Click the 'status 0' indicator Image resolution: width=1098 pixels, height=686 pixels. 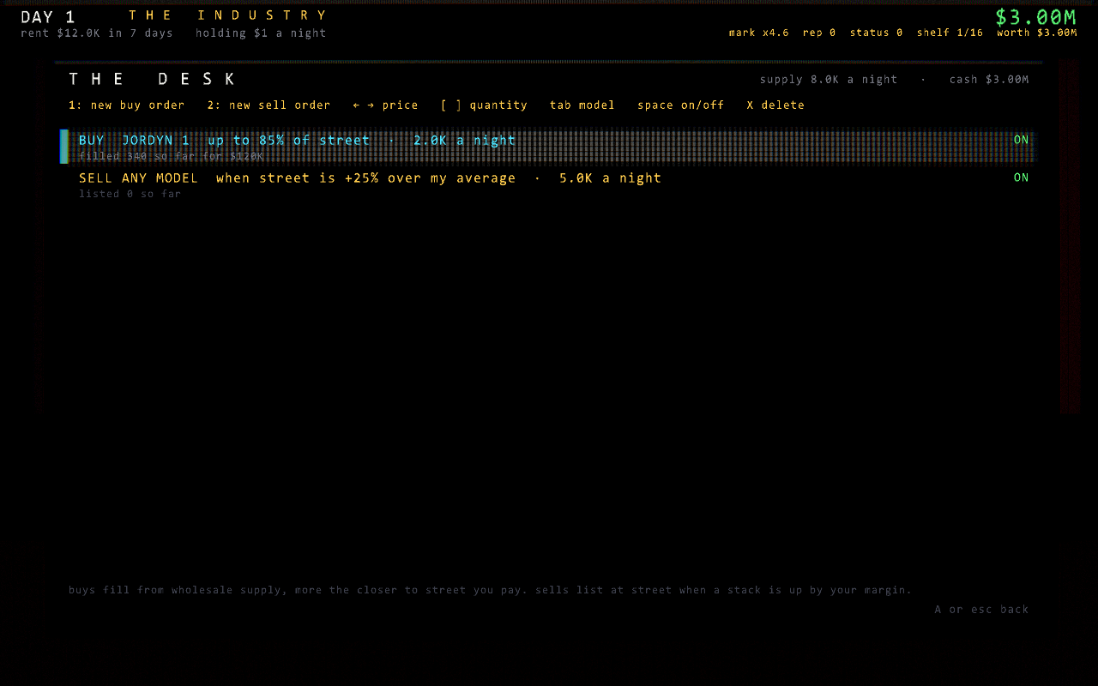[876, 33]
